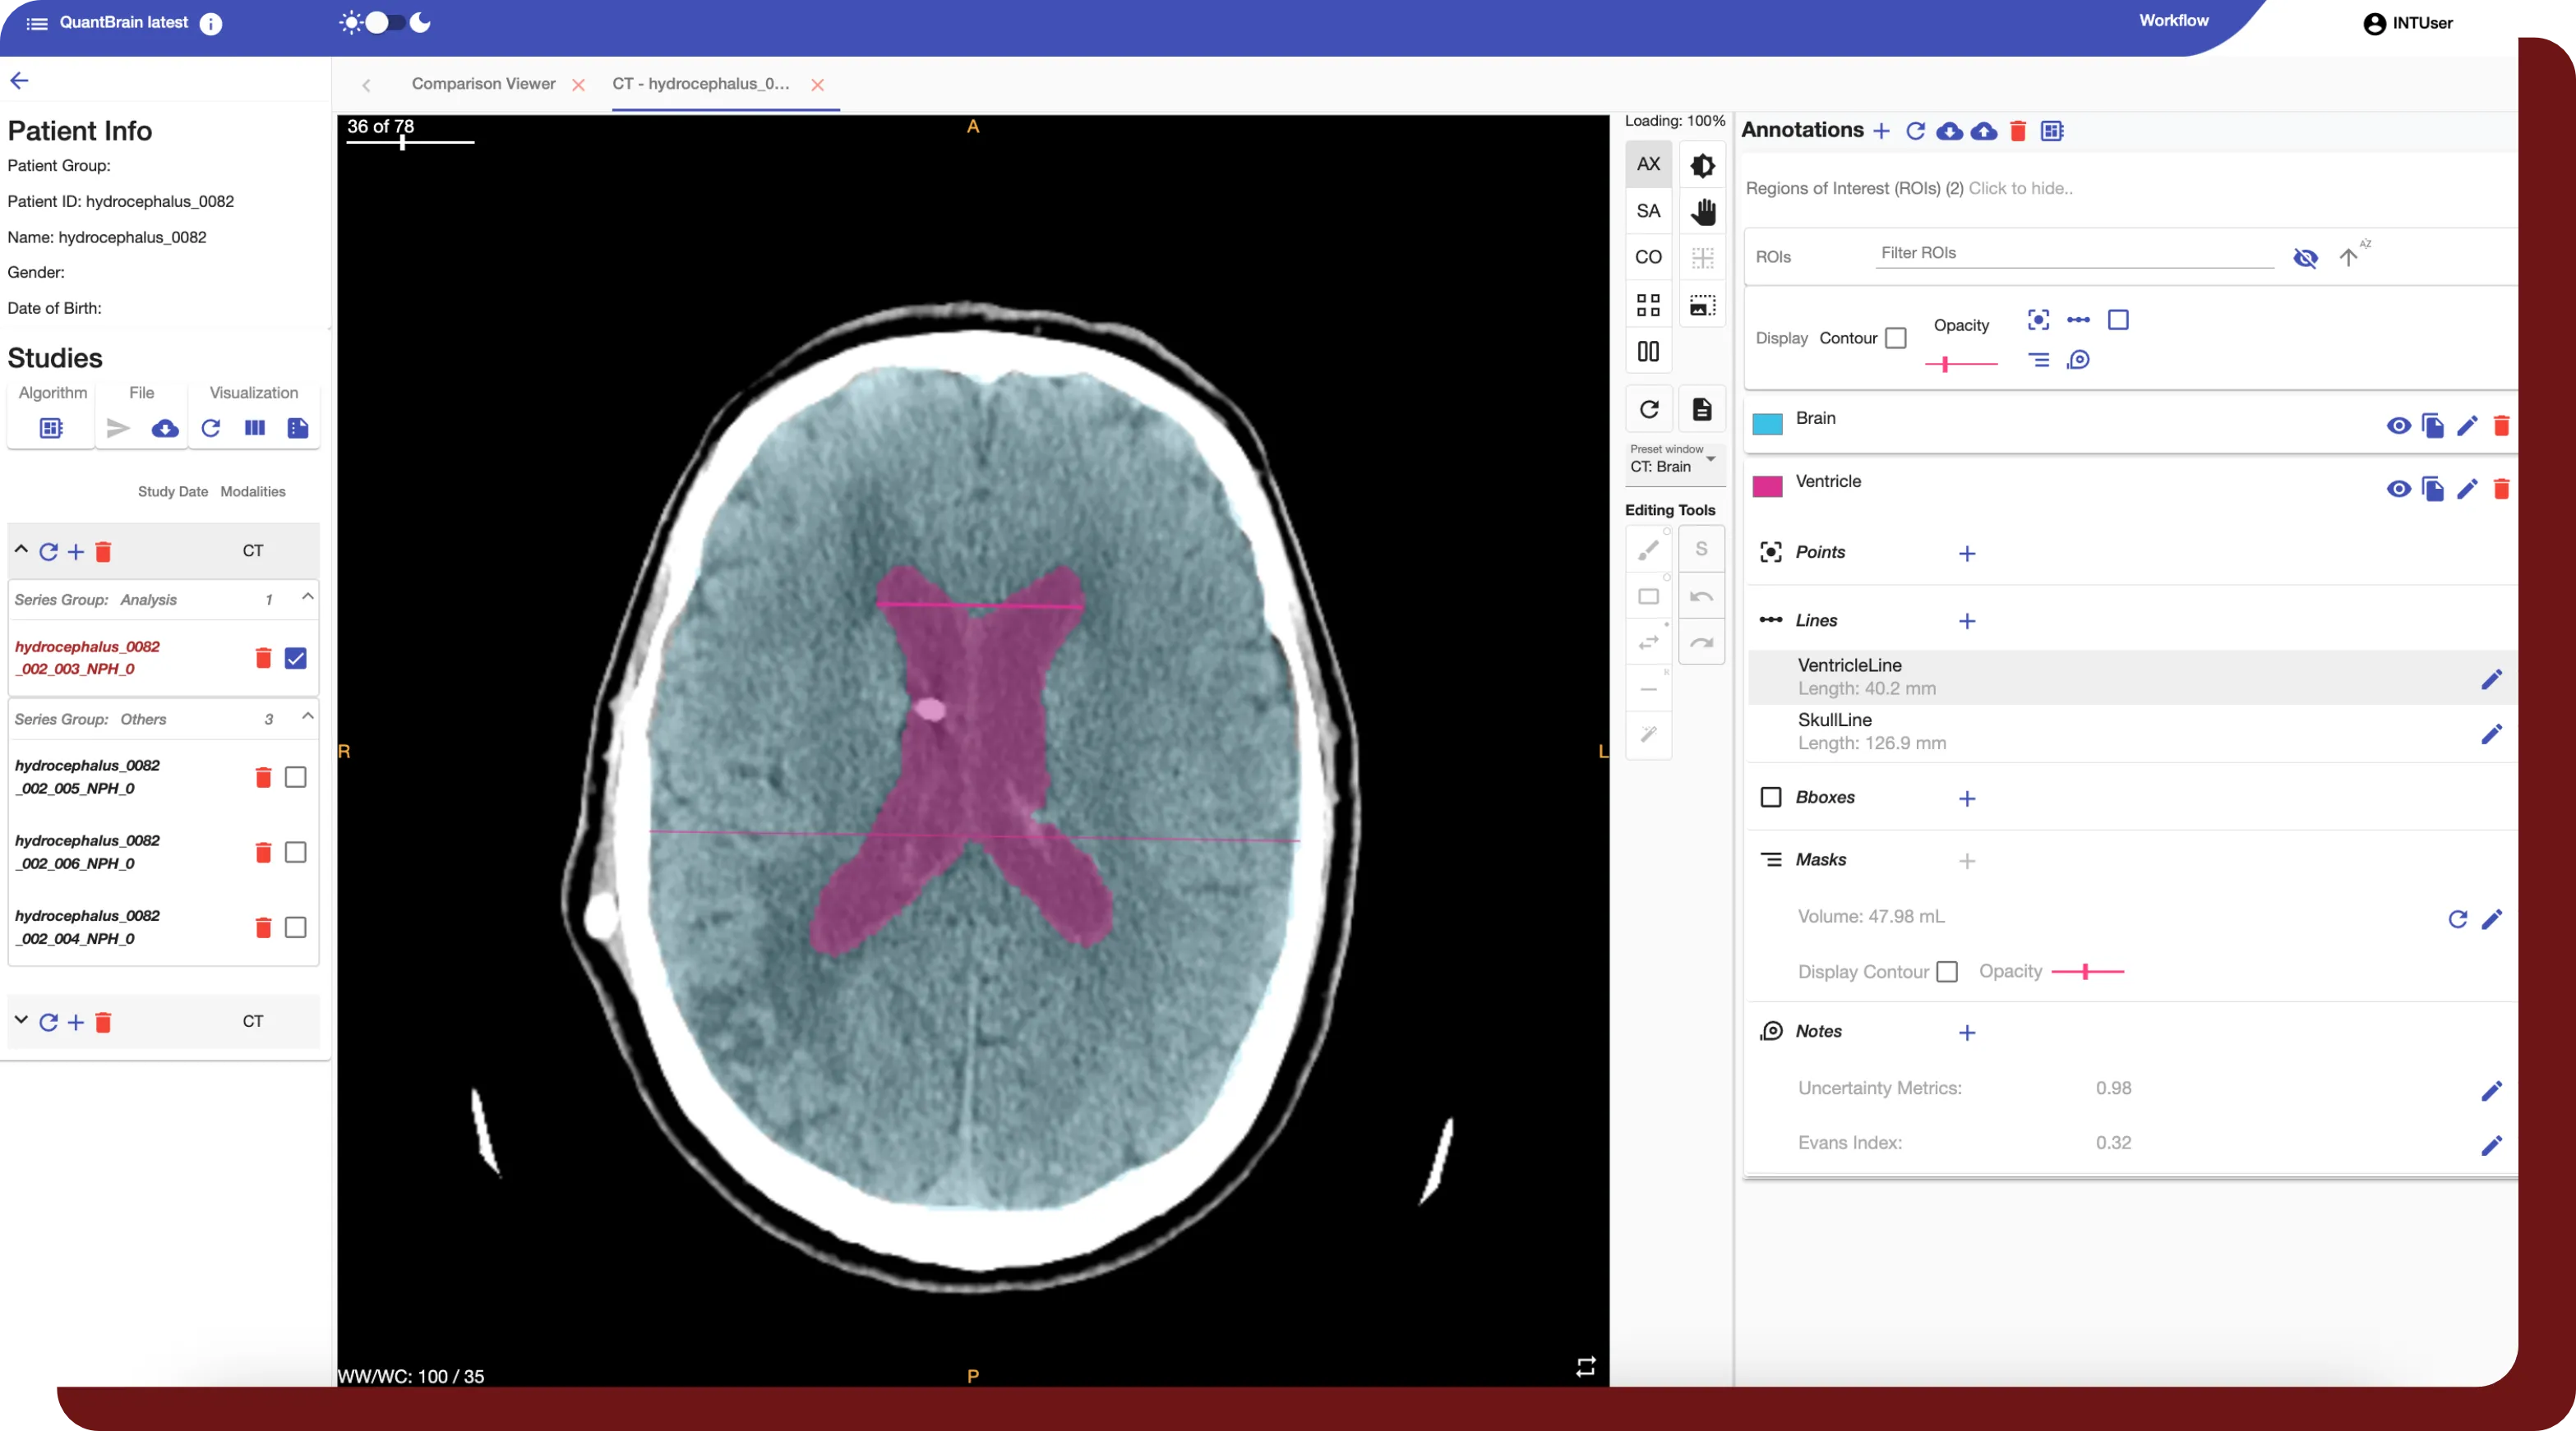The image size is (2576, 1431).
Task: Collapse the Analysis series group
Action: tap(307, 597)
